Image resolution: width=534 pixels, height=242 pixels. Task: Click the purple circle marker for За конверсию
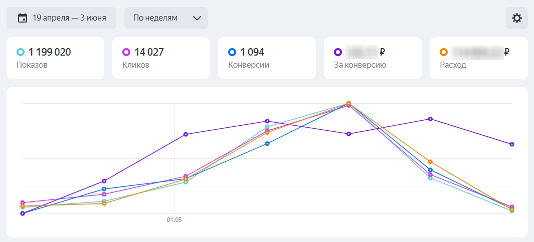point(338,52)
